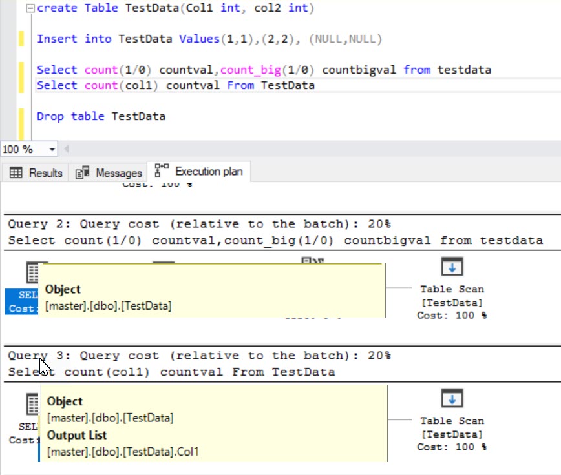This screenshot has width=561, height=475.
Task: Click the 'Insert into TestData Values' line
Action: pyautogui.click(x=209, y=39)
